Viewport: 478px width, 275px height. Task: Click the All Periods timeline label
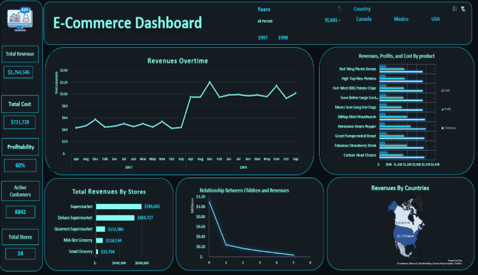pyautogui.click(x=265, y=22)
